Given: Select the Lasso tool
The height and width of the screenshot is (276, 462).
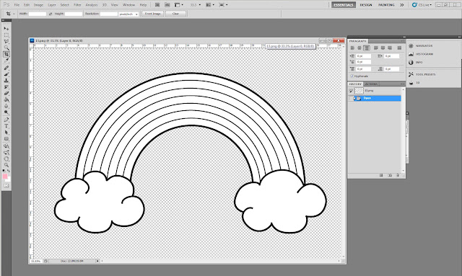Looking at the screenshot, I should [6, 42].
